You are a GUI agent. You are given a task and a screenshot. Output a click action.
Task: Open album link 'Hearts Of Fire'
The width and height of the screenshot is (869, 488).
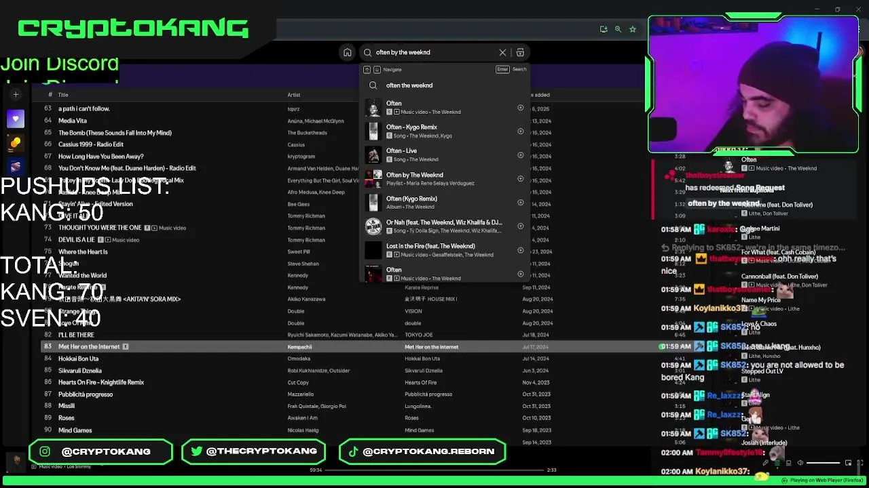(x=421, y=382)
